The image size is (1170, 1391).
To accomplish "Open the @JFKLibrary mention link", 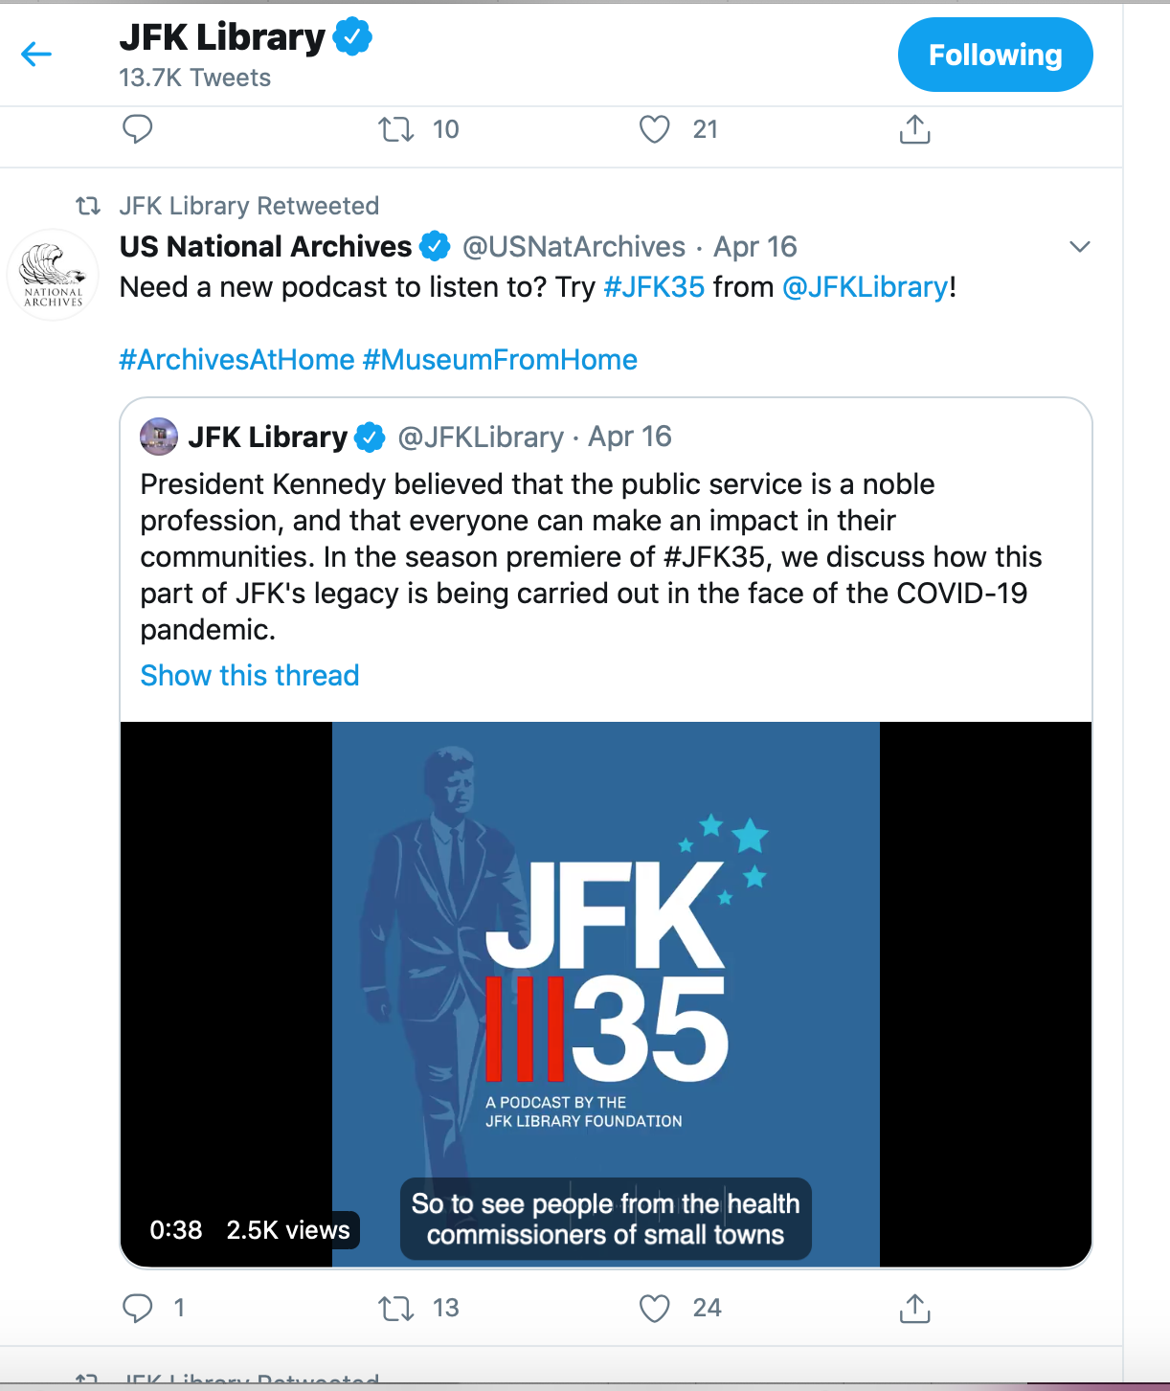I will tap(865, 287).
